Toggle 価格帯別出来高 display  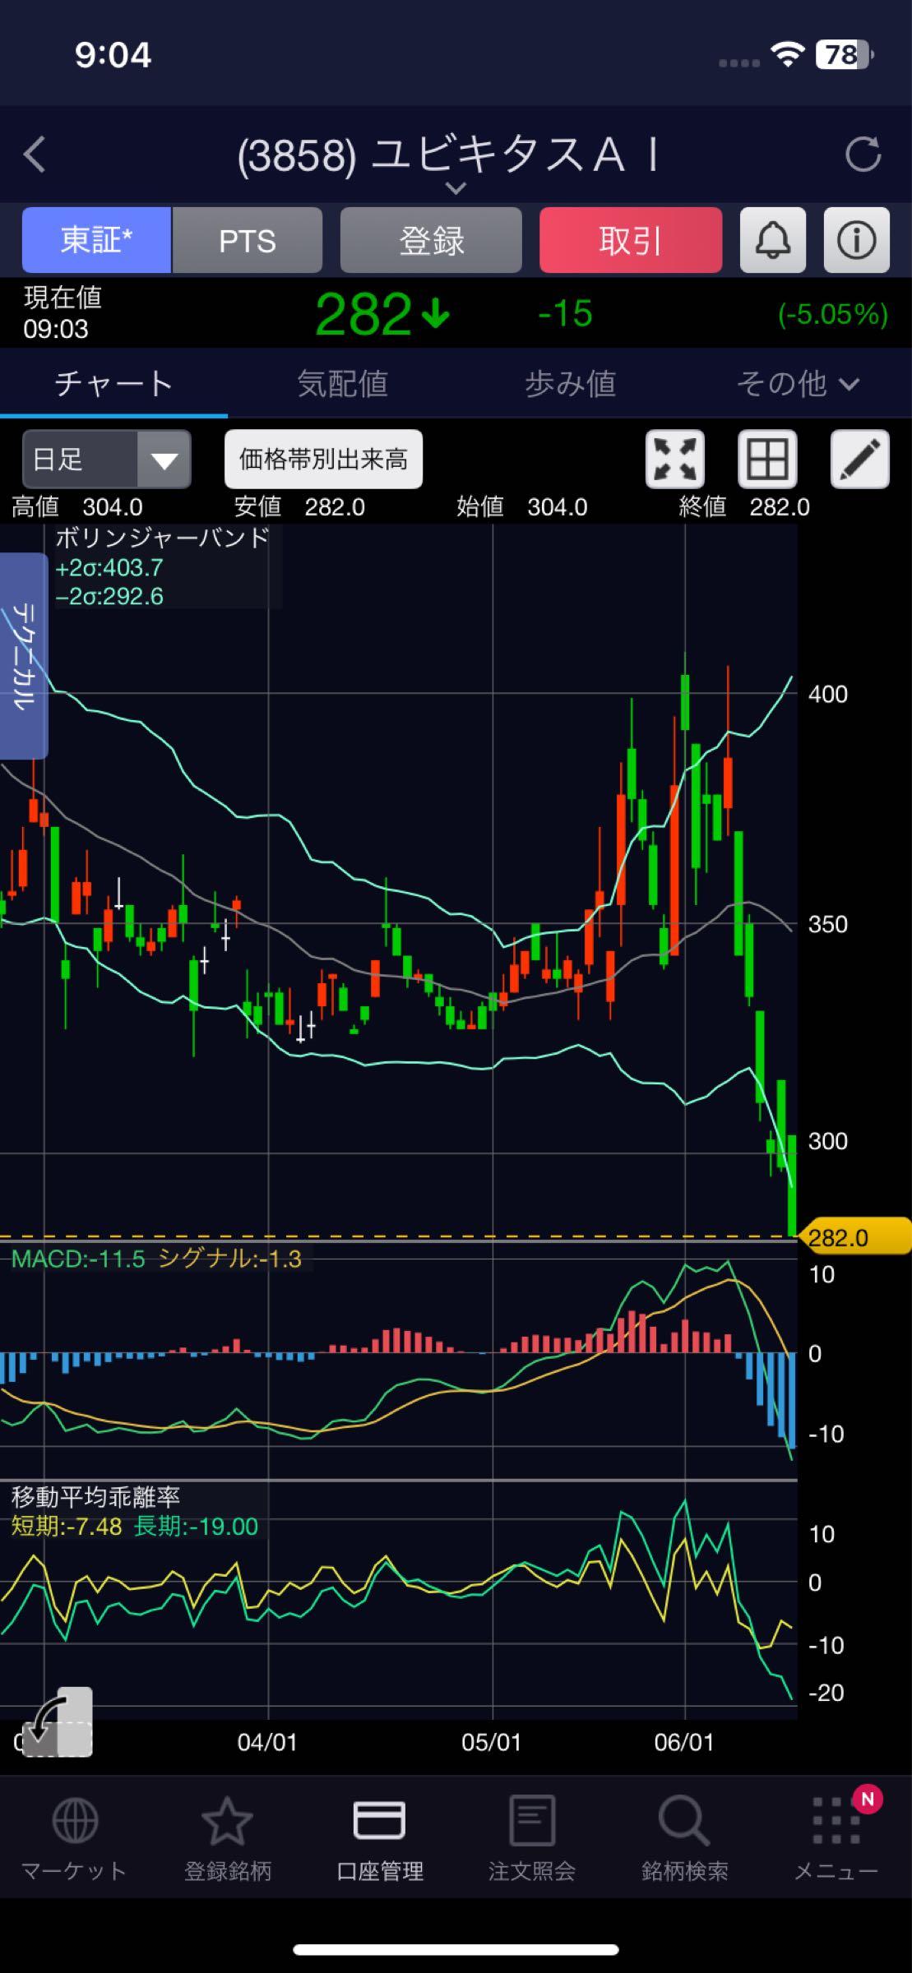tap(323, 459)
